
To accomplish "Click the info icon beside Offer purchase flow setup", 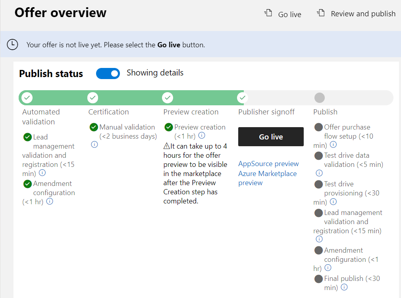I will [333, 145].
